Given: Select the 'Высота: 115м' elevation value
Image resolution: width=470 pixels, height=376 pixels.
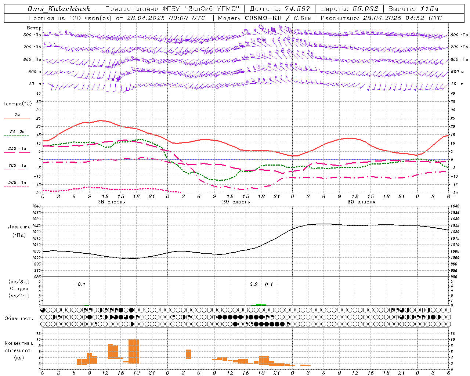Looking at the screenshot, I should coord(413,9).
